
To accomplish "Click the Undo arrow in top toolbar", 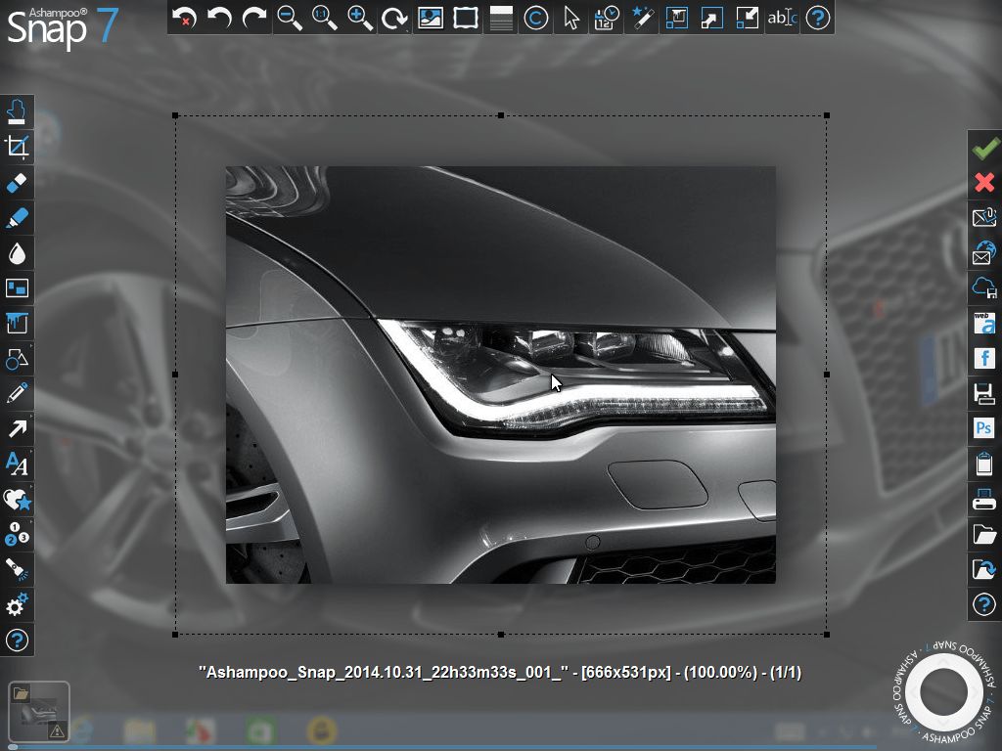I will (x=219, y=18).
